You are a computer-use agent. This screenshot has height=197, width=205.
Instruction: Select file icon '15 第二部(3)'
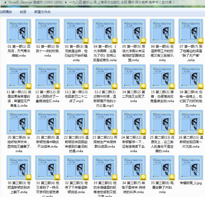coord(162,77)
